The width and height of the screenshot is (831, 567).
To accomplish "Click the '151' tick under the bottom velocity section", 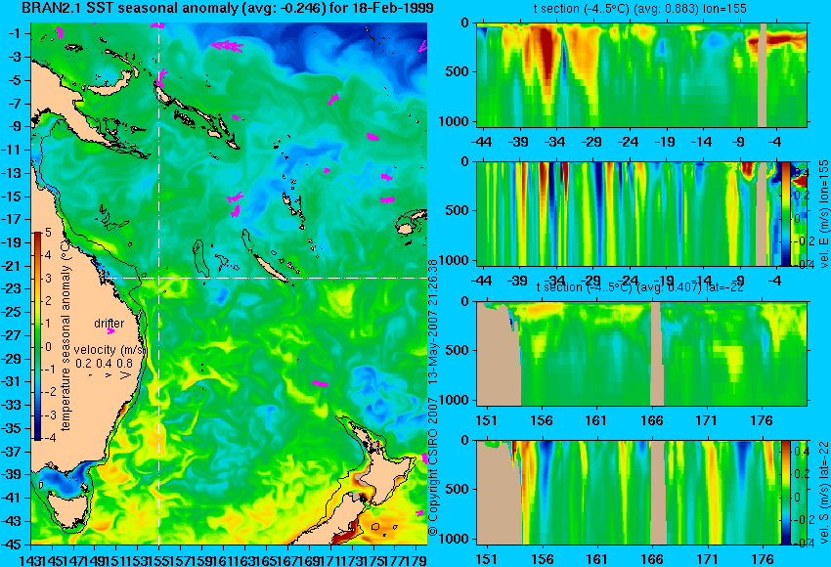I will click(x=487, y=559).
